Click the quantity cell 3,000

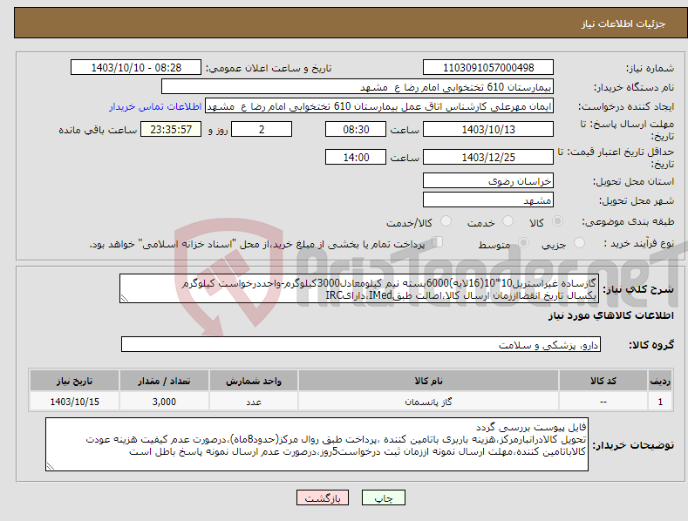164,402
